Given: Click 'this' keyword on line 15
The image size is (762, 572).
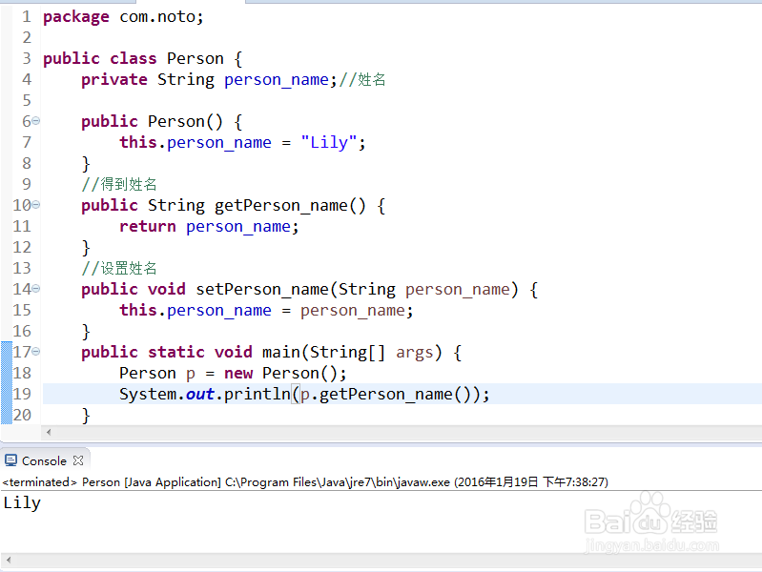Looking at the screenshot, I should (x=138, y=310).
